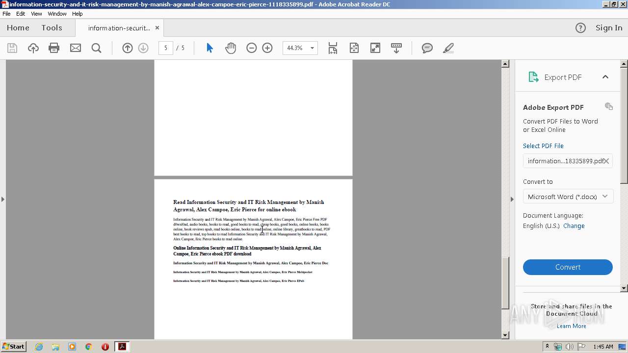Viewport: 628px width, 353px height.
Task: Click the Save file icon
Action: point(12,48)
